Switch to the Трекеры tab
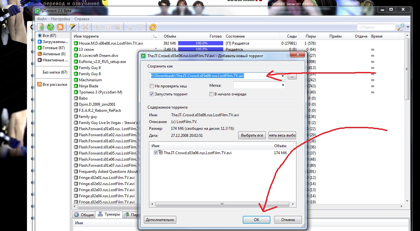This screenshot has width=420, height=231. point(109,214)
